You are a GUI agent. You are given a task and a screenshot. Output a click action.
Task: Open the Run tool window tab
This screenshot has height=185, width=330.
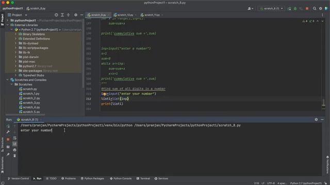click(x=37, y=178)
